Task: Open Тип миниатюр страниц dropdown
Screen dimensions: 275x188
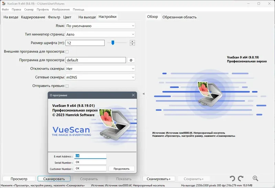Action: coord(100,34)
